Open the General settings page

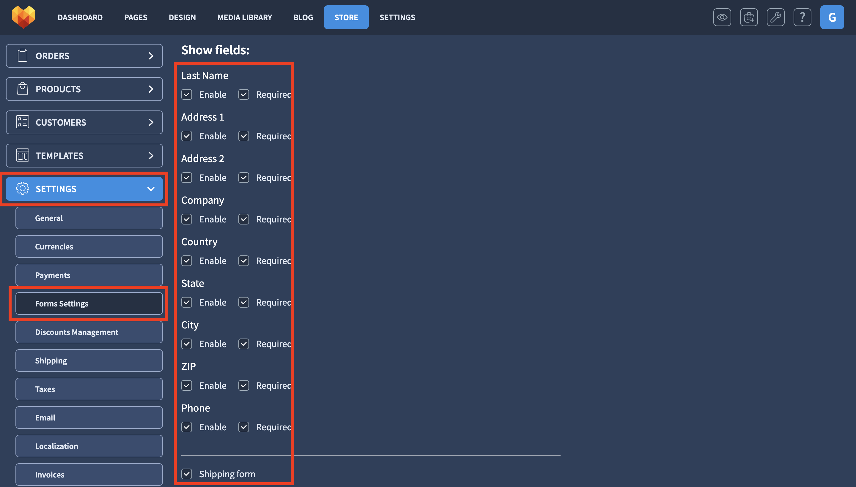pos(89,218)
